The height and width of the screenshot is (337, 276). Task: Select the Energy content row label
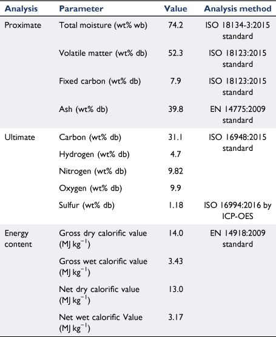(x=18, y=238)
